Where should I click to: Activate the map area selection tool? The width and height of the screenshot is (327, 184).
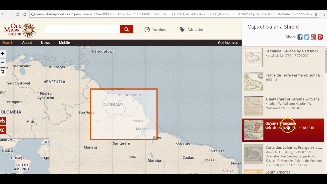click(x=2, y=72)
